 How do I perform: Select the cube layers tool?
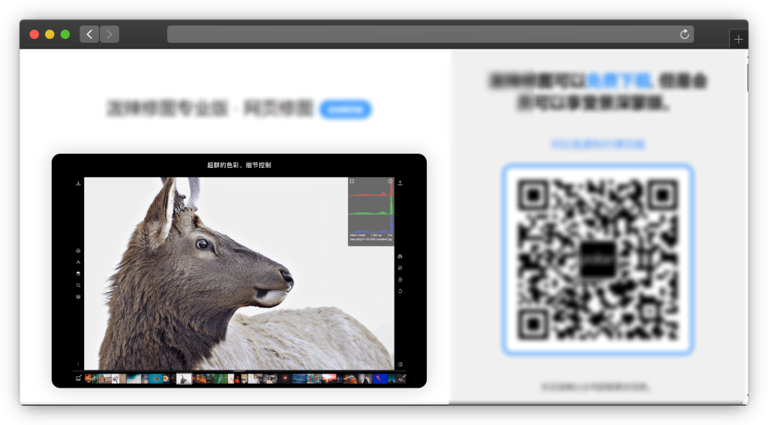(78, 297)
